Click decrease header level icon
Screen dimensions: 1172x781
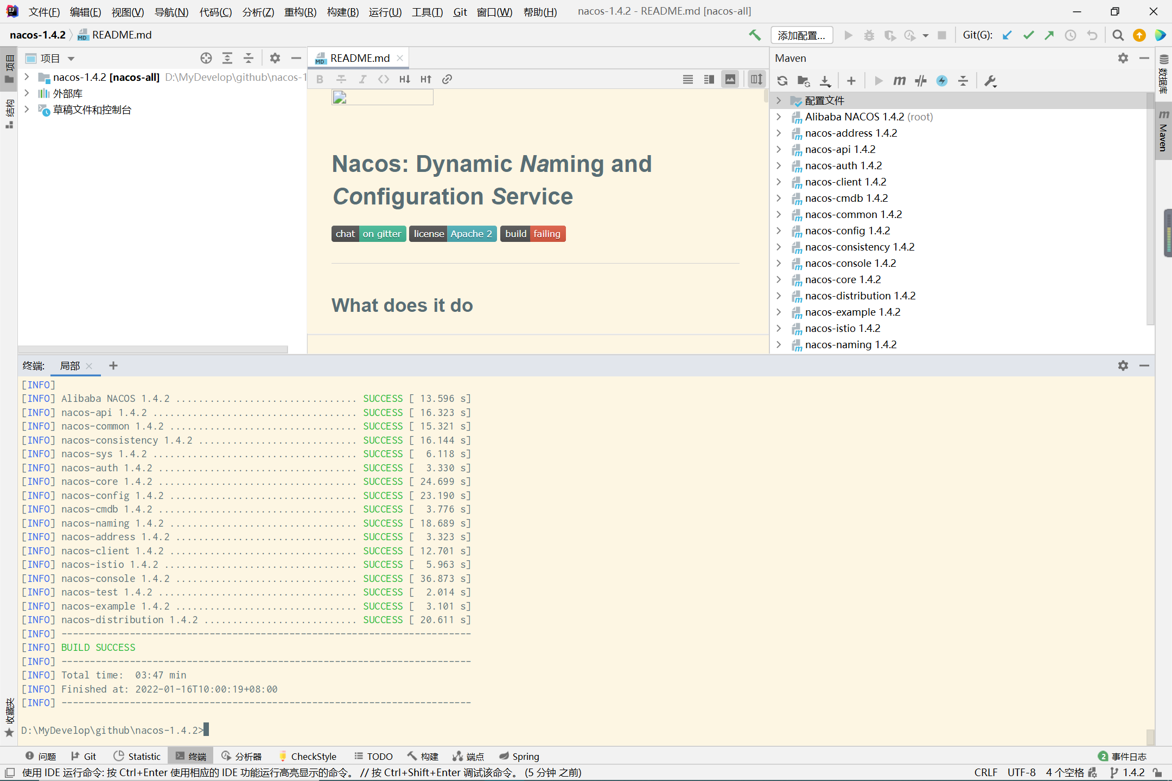tap(405, 79)
